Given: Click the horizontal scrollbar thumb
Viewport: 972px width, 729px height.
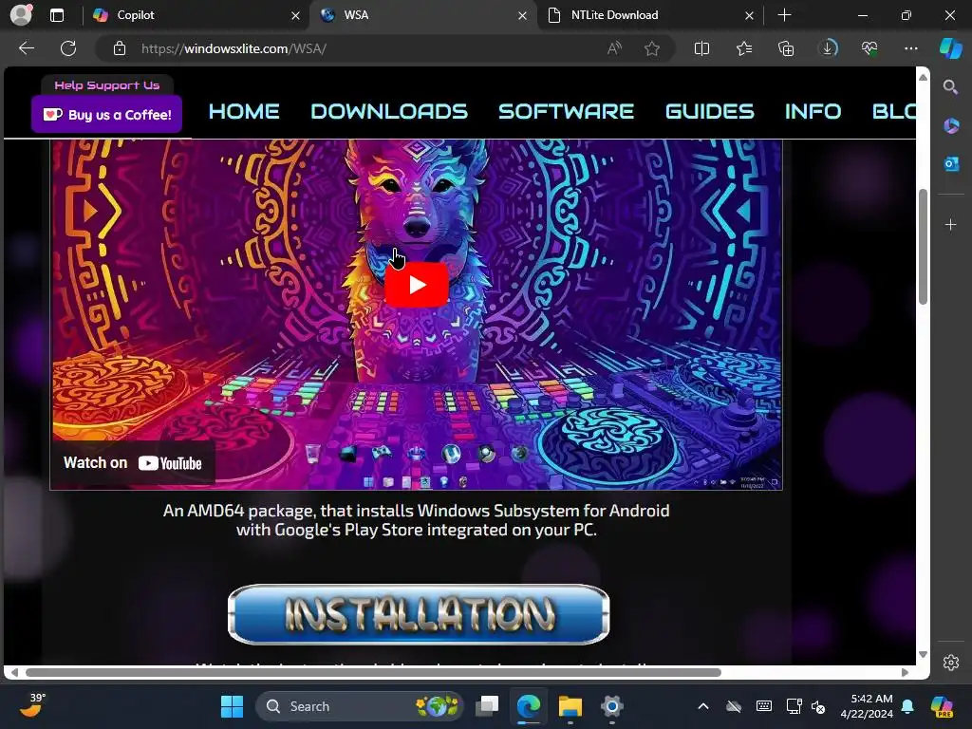Looking at the screenshot, I should click(373, 673).
